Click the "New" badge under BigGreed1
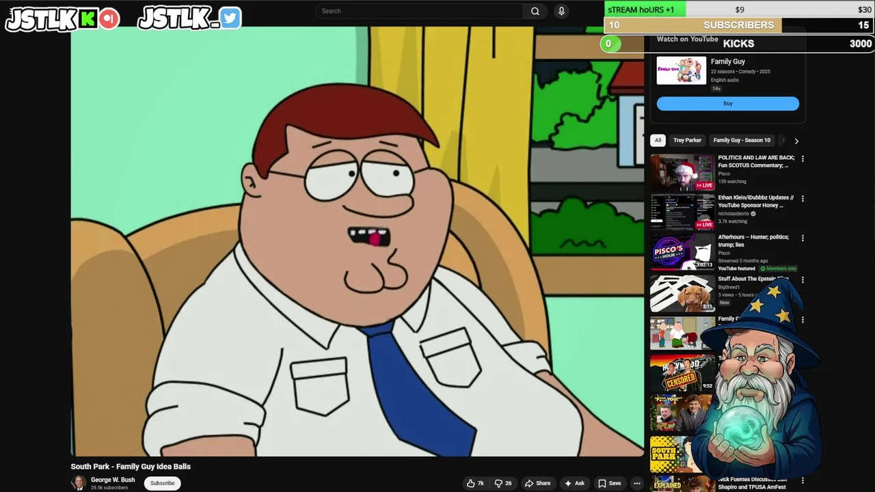Screen dimensions: 875x492 (x=725, y=303)
